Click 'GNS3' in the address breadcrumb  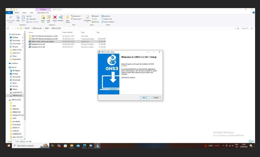[x=47, y=28]
